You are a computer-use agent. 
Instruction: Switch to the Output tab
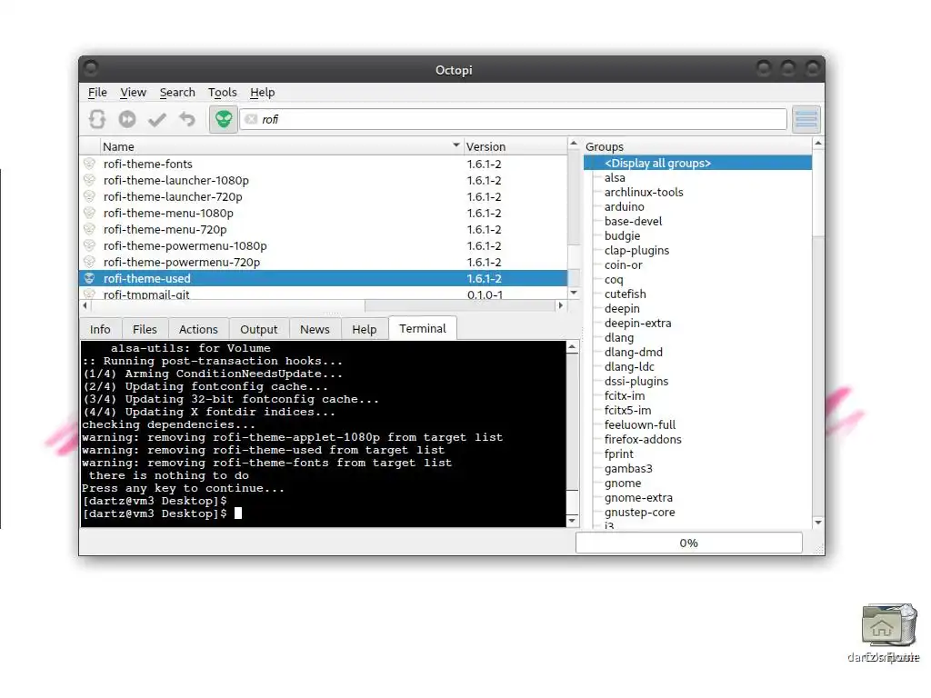[258, 329]
